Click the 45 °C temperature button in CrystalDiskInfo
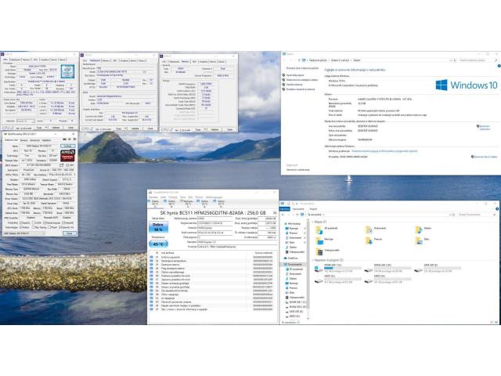Screen dimensions: 501x376 tap(158, 244)
